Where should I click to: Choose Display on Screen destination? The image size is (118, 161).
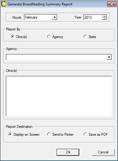[x=10, y=134]
